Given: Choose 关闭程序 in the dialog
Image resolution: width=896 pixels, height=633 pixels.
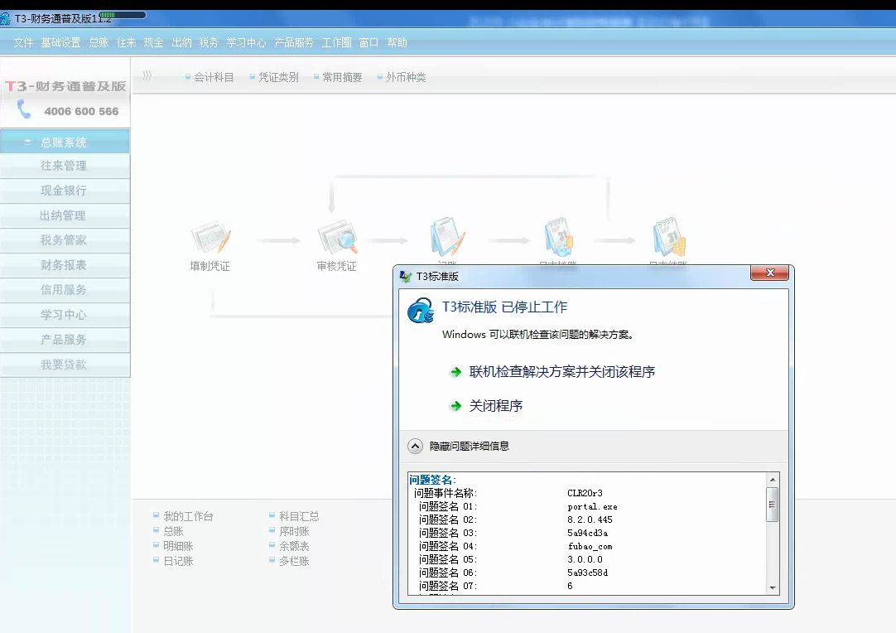Looking at the screenshot, I should pyautogui.click(x=496, y=406).
